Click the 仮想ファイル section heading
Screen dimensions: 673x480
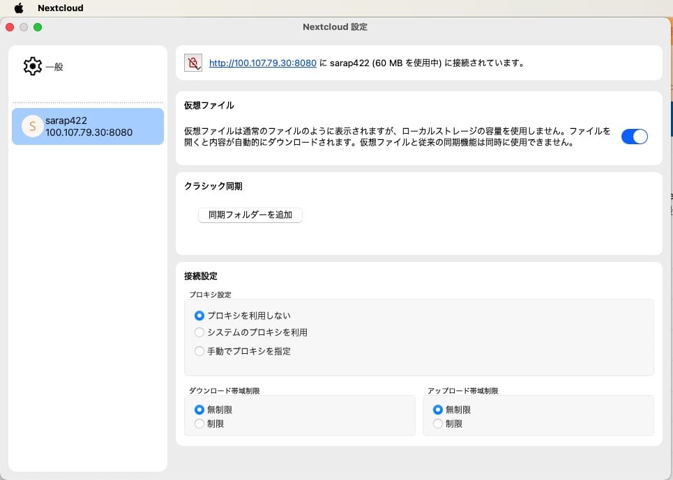(x=209, y=105)
